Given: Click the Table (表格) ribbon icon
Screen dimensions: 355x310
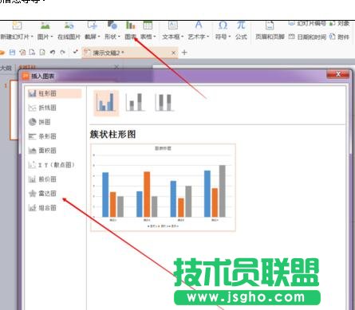Looking at the screenshot, I should (x=148, y=26).
